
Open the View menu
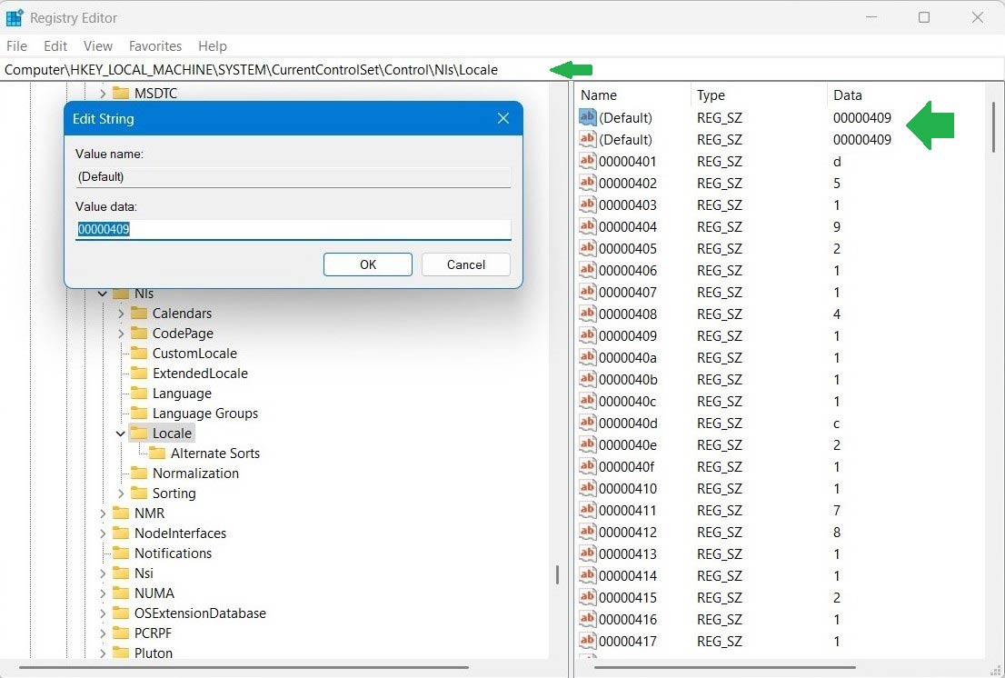click(x=97, y=46)
